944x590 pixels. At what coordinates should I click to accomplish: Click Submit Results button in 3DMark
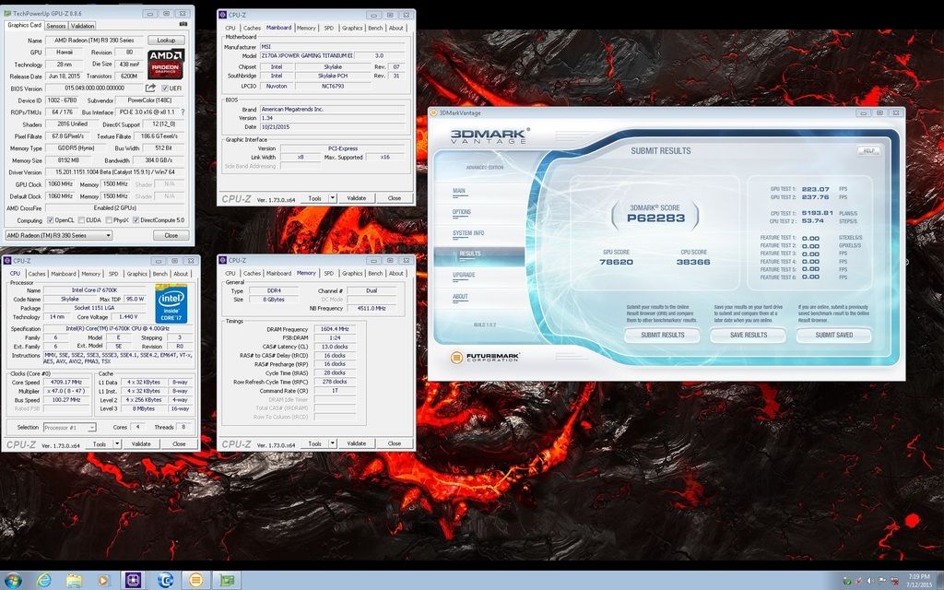(662, 336)
